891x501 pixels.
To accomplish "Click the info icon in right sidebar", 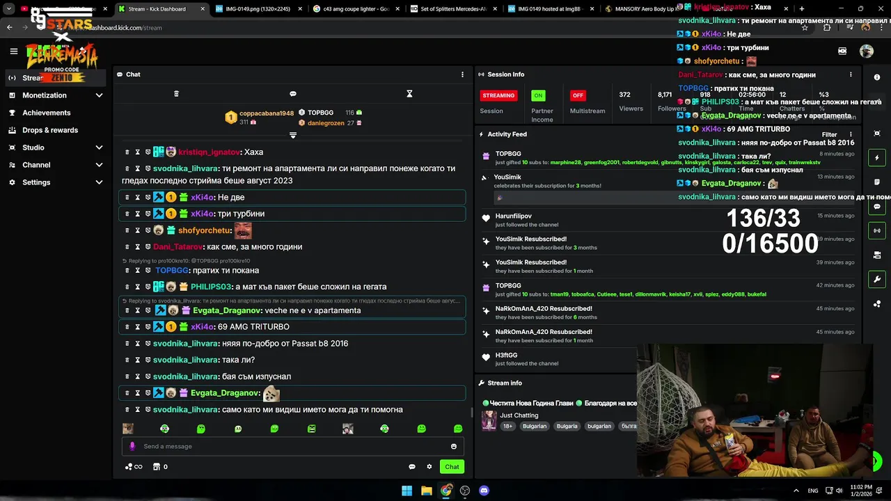I will pos(877,77).
